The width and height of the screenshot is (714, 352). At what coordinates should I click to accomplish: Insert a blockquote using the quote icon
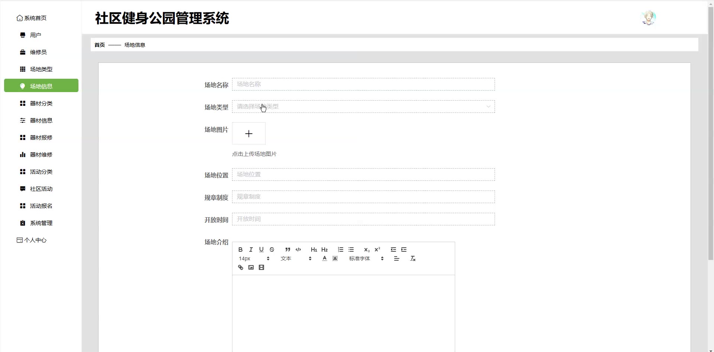(287, 250)
